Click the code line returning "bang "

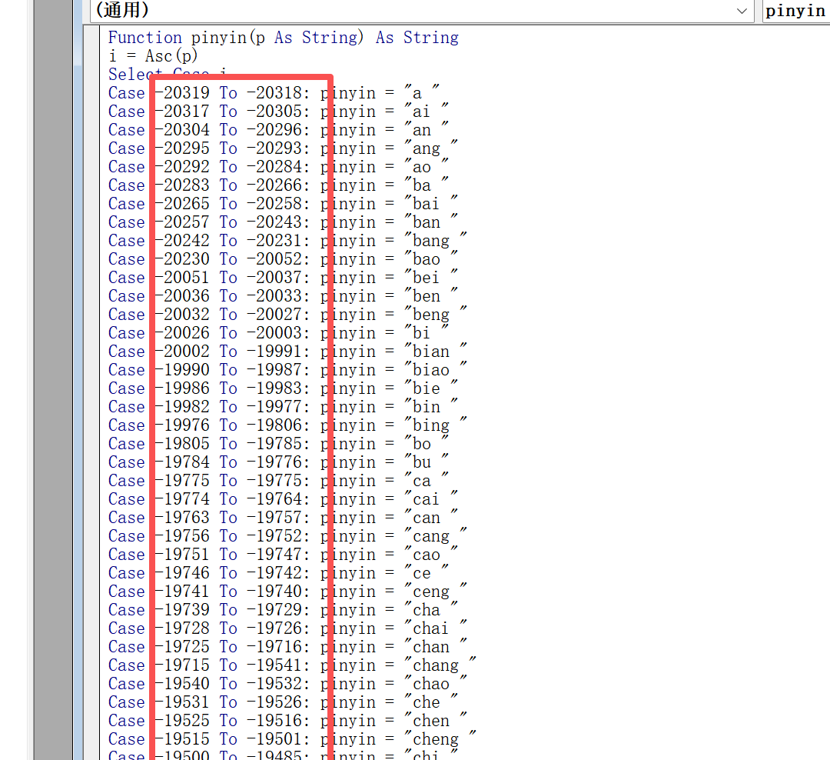287,241
